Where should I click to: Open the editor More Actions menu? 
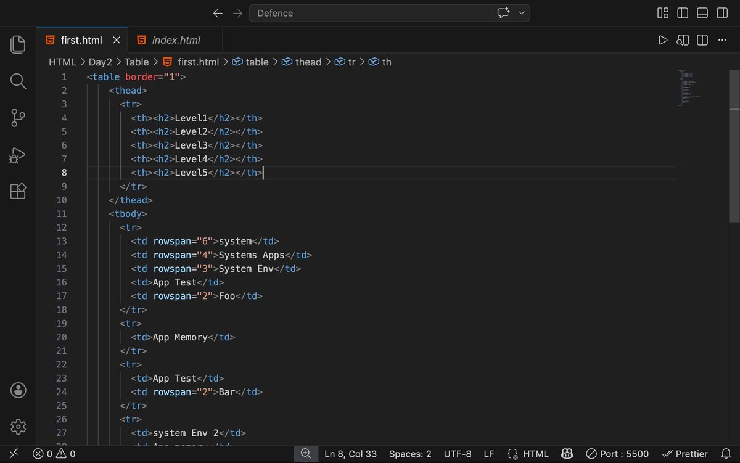point(722,40)
